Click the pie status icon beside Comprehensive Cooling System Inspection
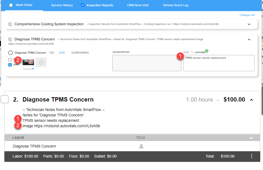The height and width of the screenshot is (170, 263). pos(10,24)
